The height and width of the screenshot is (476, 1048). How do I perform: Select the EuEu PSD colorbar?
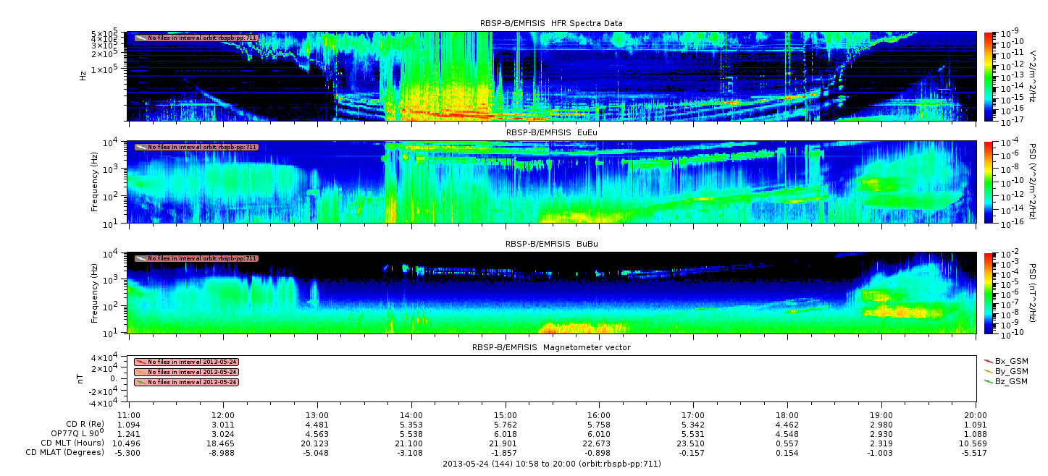click(x=989, y=182)
